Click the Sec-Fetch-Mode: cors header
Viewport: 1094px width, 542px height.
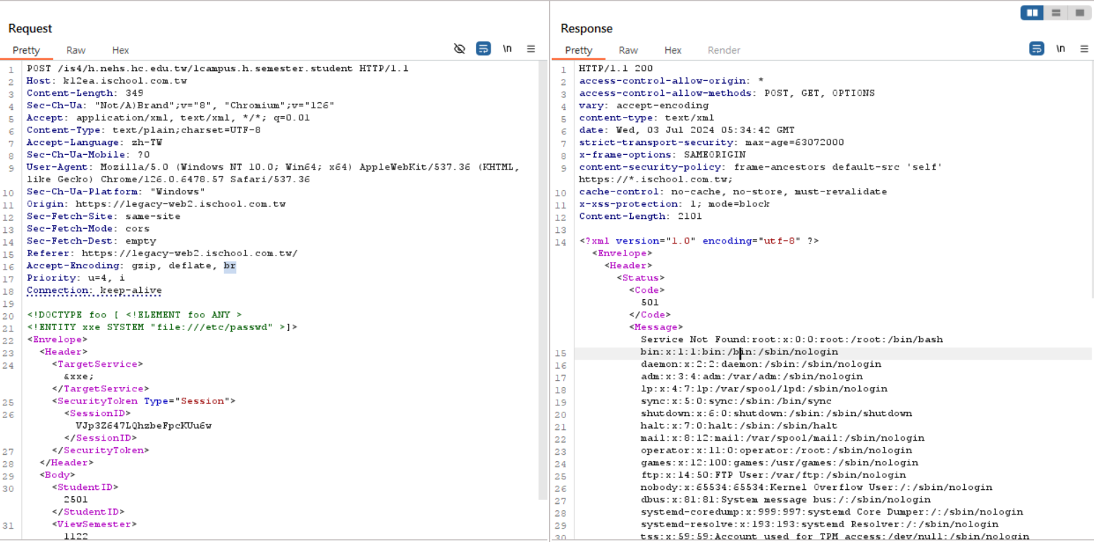pyautogui.click(x=88, y=229)
